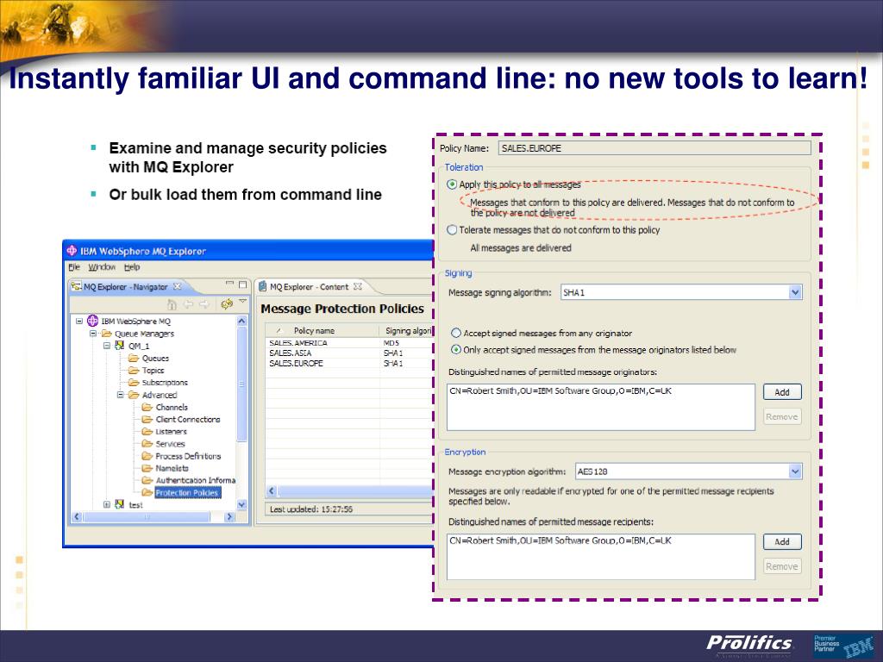Maximize the Navigator view pane
The image size is (883, 662).
click(x=242, y=284)
